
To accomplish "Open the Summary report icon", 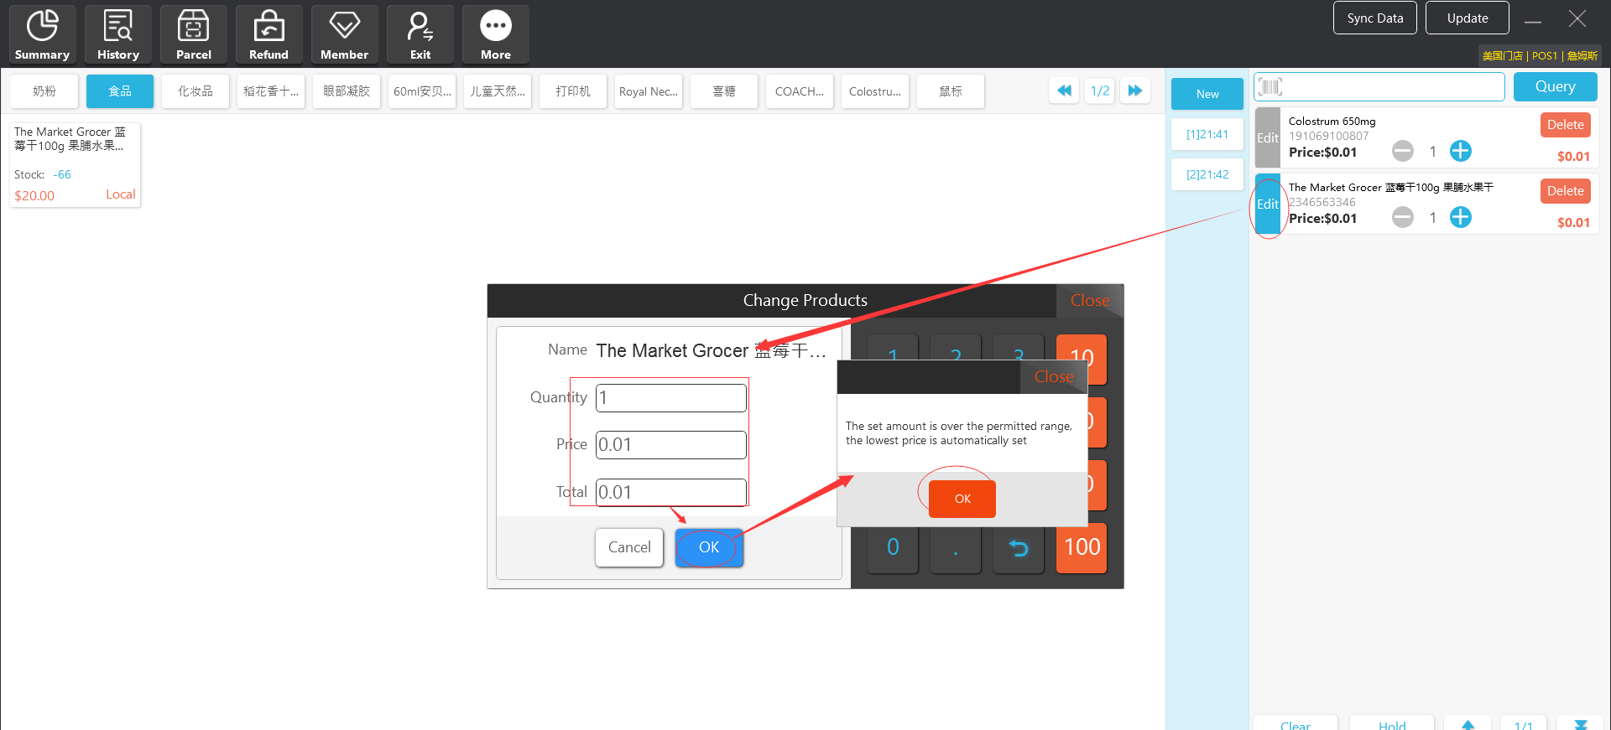I will 42,34.
